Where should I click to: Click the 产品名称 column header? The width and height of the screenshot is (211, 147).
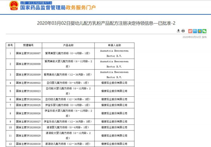[x=68, y=45]
